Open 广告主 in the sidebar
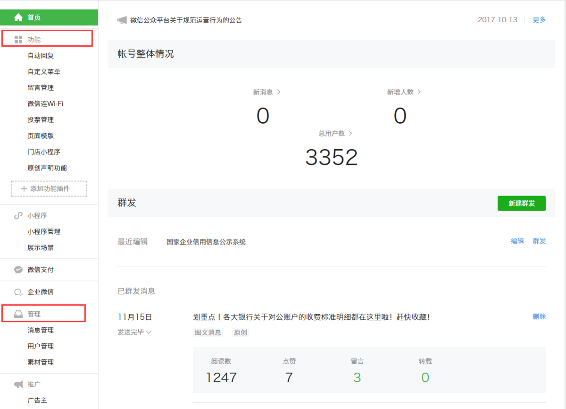Image resolution: width=566 pixels, height=409 pixels. point(37,400)
